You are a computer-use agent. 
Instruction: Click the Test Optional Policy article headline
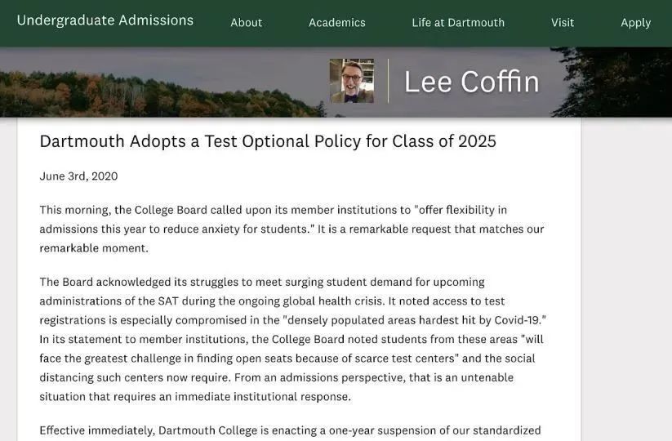(x=268, y=141)
